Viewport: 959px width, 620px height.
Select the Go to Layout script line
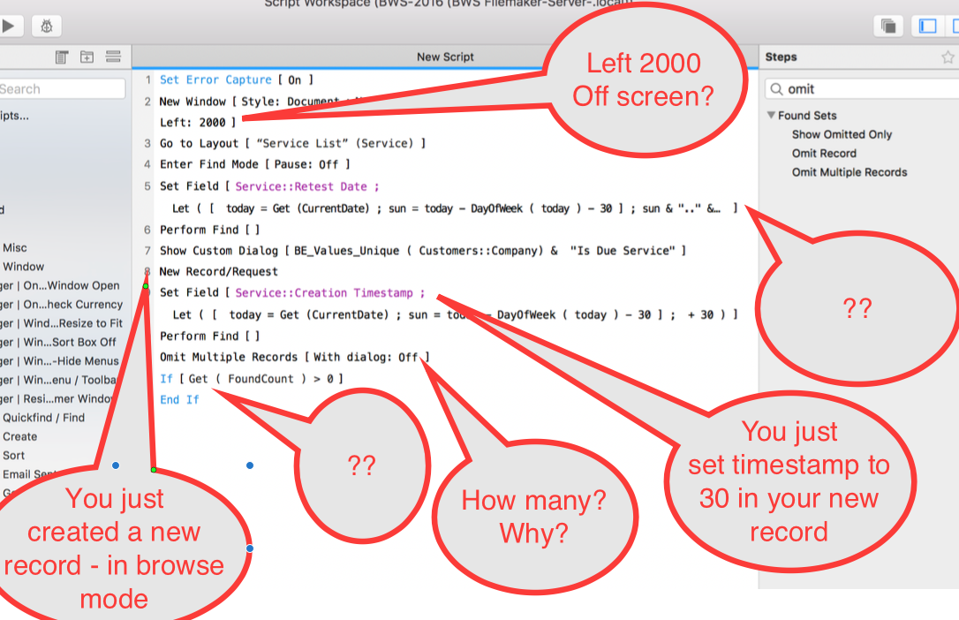click(292, 143)
